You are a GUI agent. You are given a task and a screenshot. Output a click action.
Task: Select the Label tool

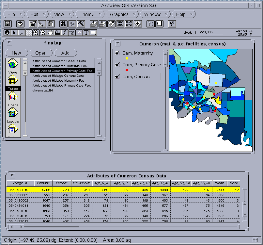coord(79,33)
